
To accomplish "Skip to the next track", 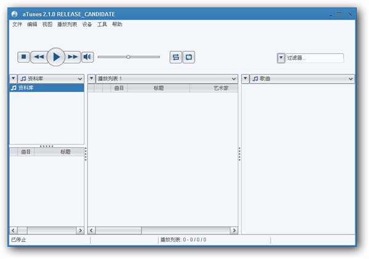I will tap(73, 57).
